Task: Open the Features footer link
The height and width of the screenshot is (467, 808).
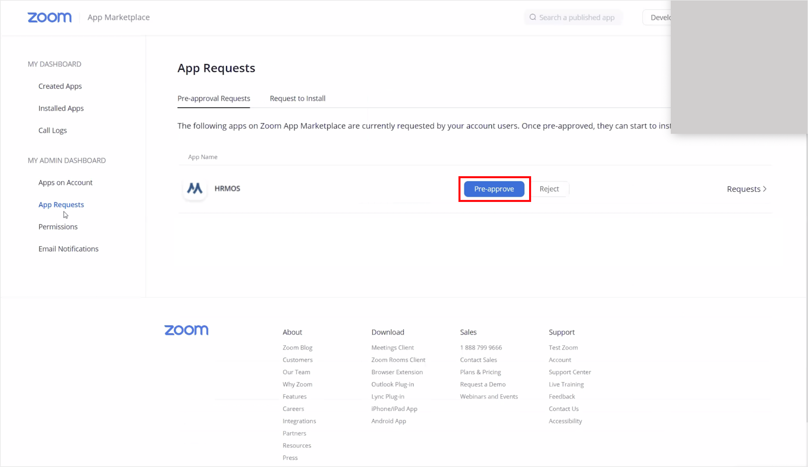Action: pyautogui.click(x=295, y=397)
